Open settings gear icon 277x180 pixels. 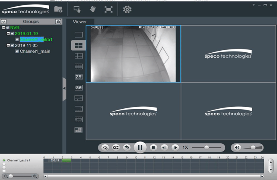click(127, 9)
